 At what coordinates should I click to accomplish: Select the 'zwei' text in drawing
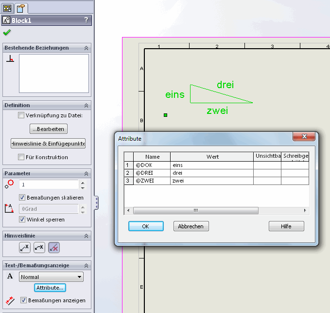click(x=217, y=110)
